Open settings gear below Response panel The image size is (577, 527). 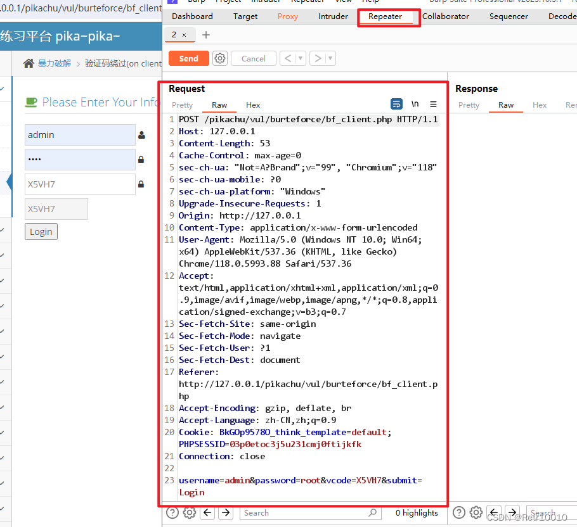click(476, 512)
